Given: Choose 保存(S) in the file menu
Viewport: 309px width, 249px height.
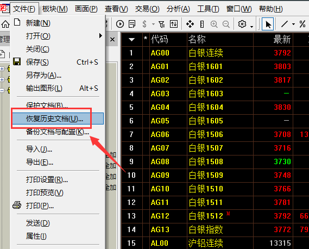Looking at the screenshot, I should point(58,62).
